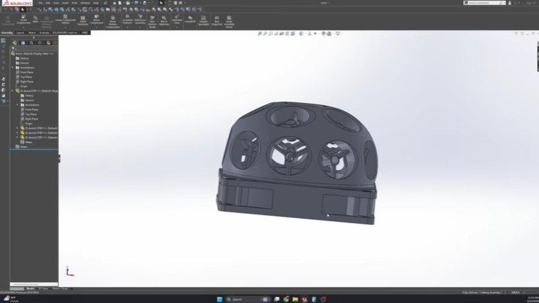Open the DisplayManager panel tab

[x=48, y=43]
